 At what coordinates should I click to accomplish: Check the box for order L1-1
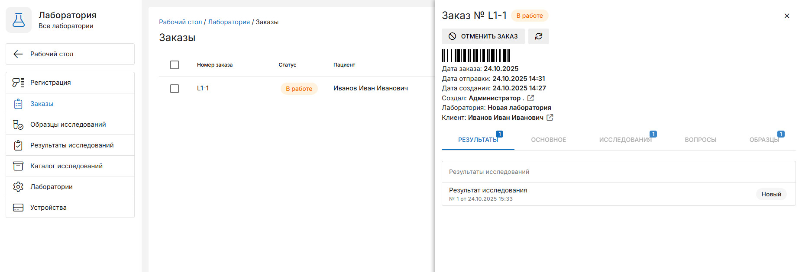click(175, 89)
